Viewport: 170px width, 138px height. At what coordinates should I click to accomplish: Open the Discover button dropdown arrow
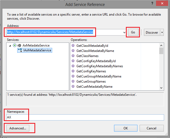click(162, 32)
